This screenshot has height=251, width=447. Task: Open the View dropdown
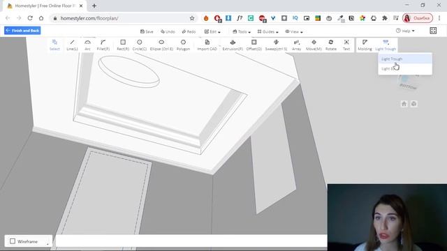[x=294, y=31]
